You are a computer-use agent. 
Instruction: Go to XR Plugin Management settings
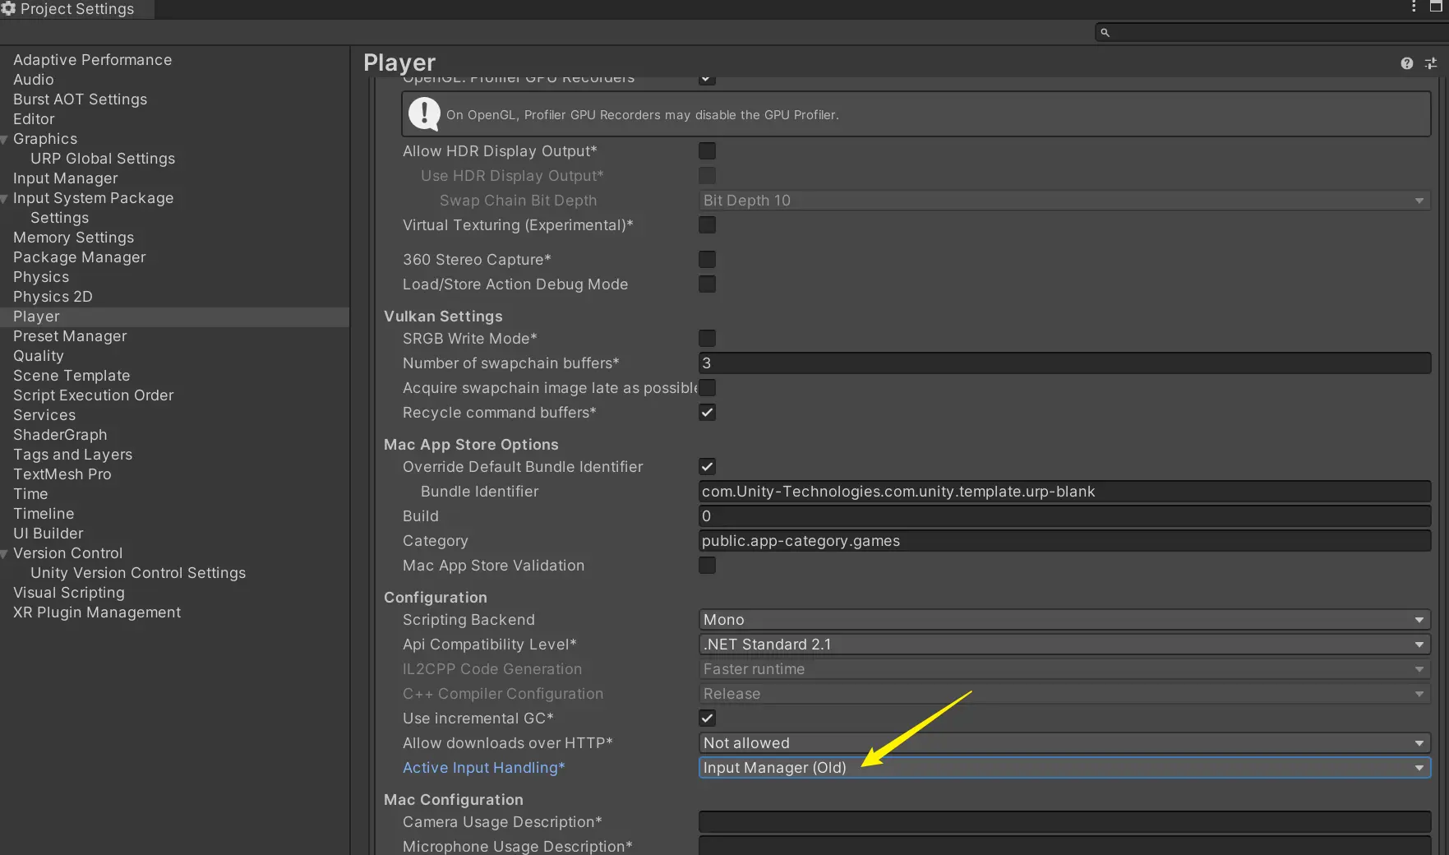click(97, 612)
